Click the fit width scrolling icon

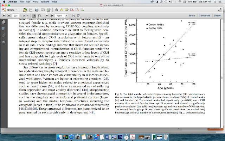73,16
